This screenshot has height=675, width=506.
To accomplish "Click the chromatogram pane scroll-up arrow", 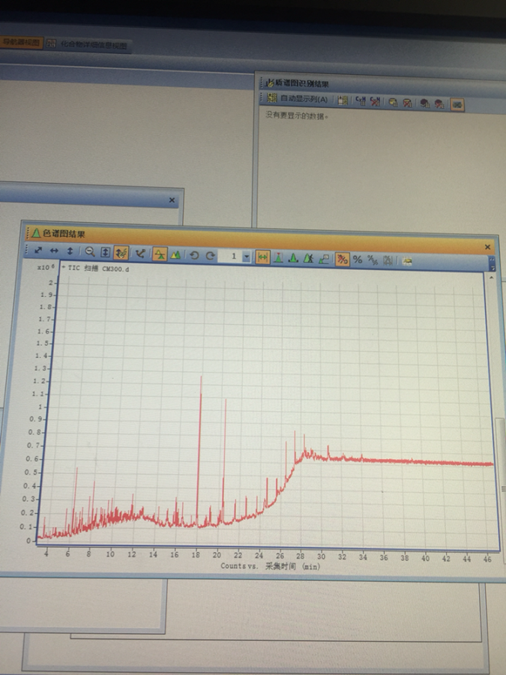I will click(491, 278).
